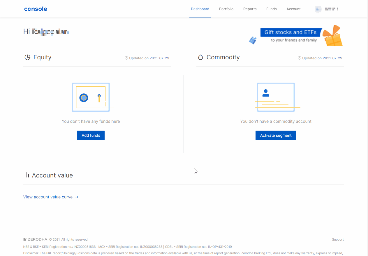Open View account value curve link

click(51, 197)
